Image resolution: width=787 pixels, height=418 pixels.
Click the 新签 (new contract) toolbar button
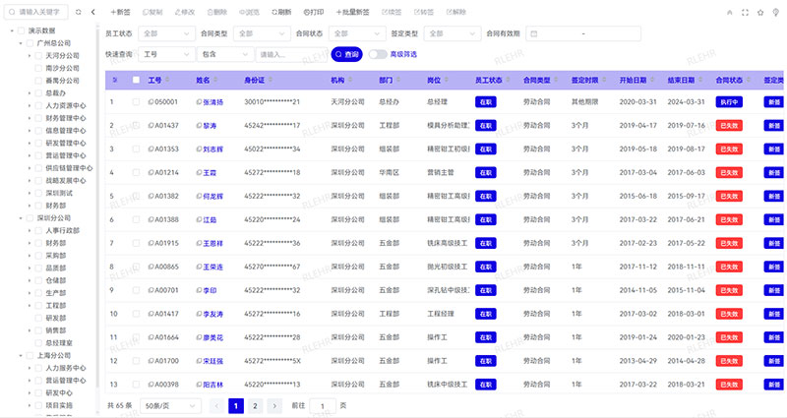tap(120, 12)
